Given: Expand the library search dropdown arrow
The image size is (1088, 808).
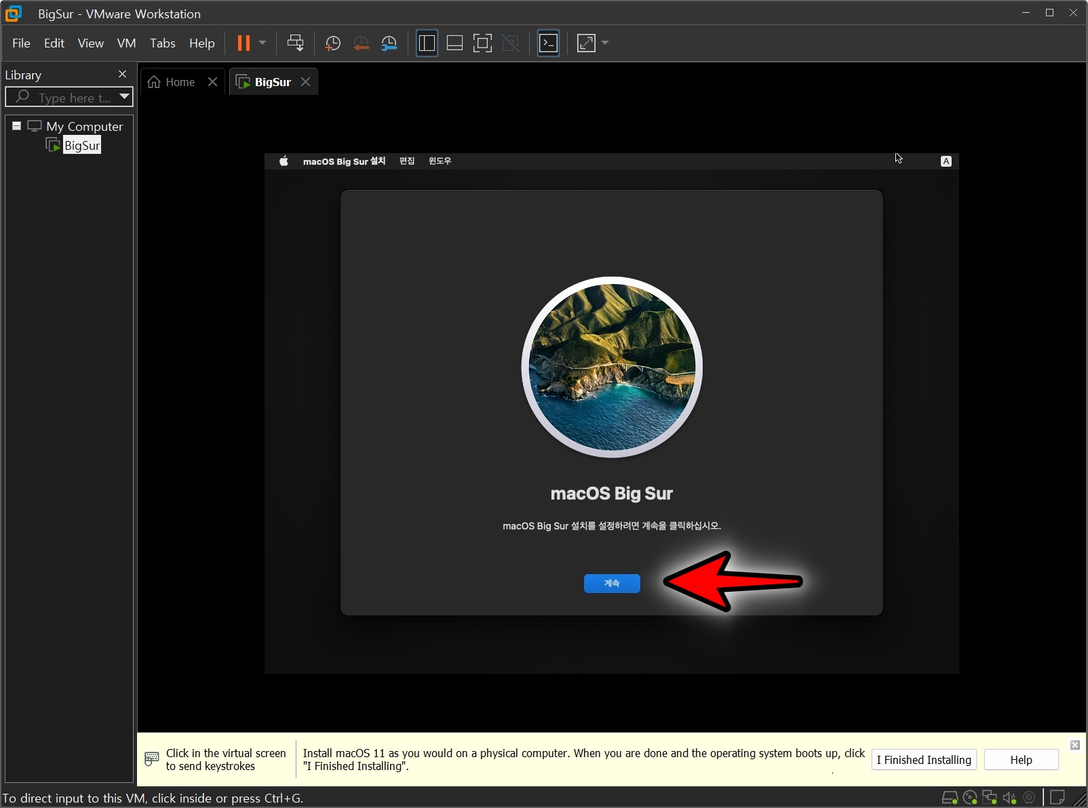Looking at the screenshot, I should pyautogui.click(x=124, y=97).
